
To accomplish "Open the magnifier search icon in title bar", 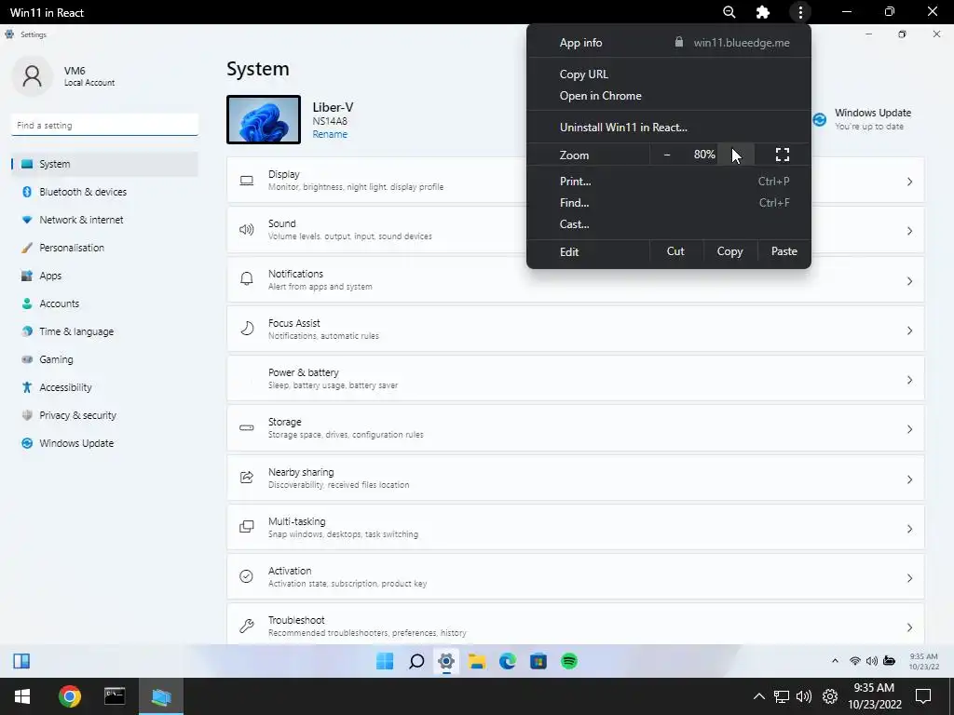I will pos(729,12).
